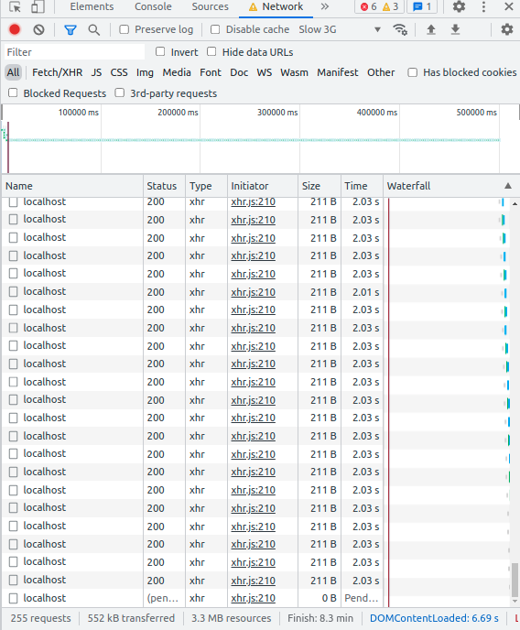Import HAR file with upload arrow

[x=431, y=29]
